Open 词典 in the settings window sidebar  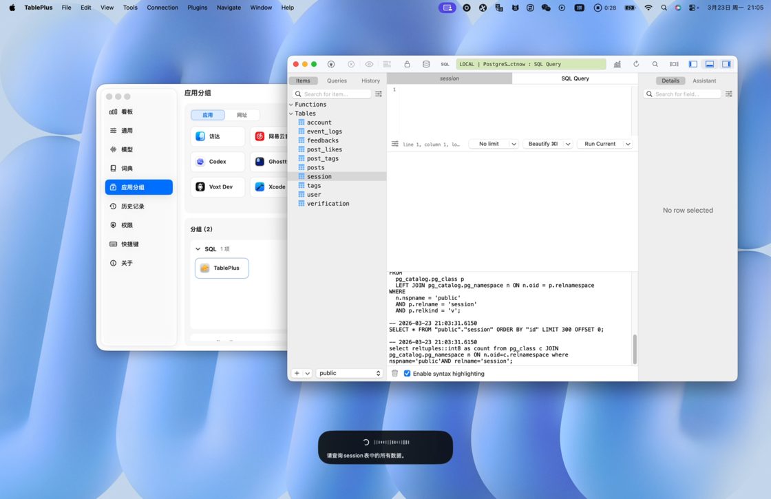point(138,169)
